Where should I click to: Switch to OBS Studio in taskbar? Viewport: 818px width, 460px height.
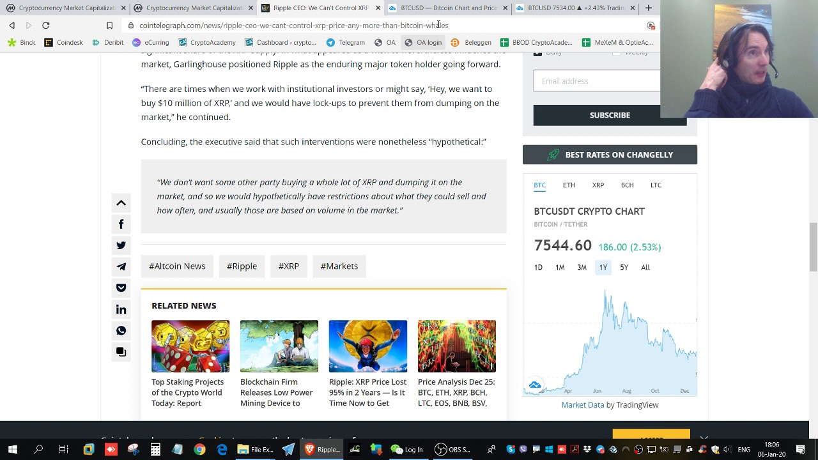(452, 450)
